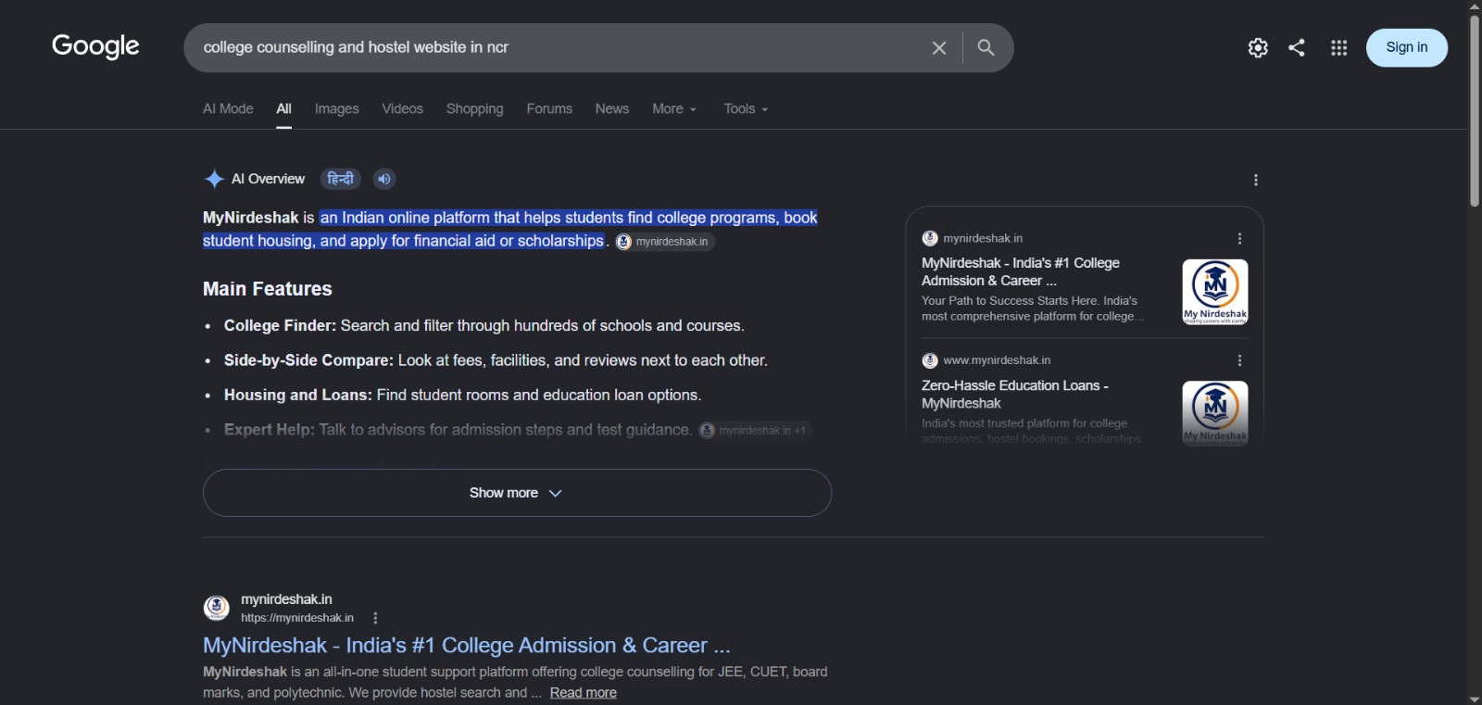The height and width of the screenshot is (705, 1482).
Task: Open Quick Settings gear icon
Action: 1258,47
